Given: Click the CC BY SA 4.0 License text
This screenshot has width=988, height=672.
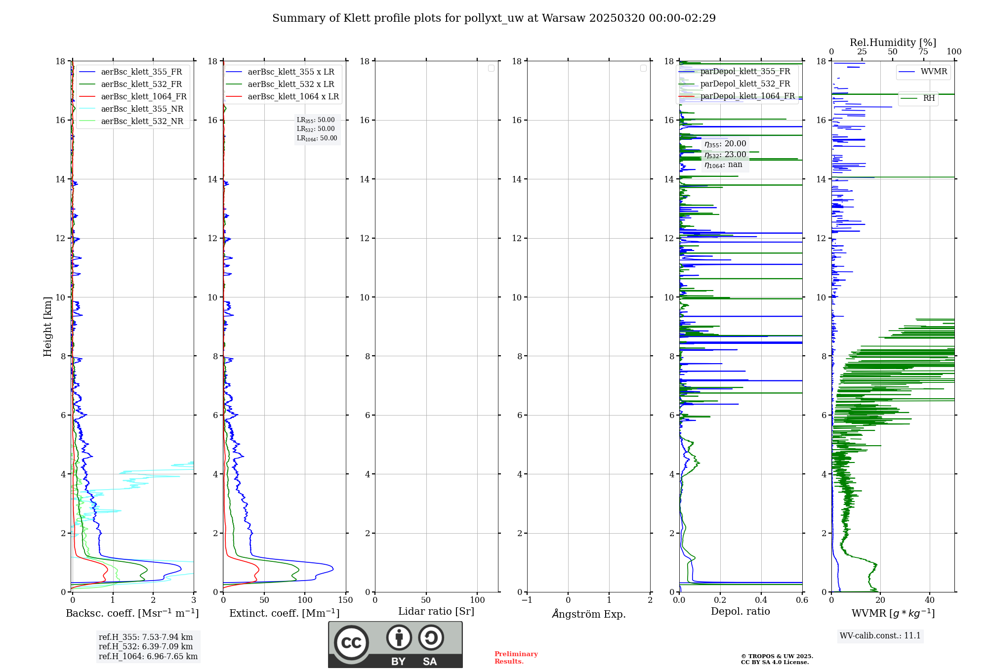Looking at the screenshot, I should 775,663.
